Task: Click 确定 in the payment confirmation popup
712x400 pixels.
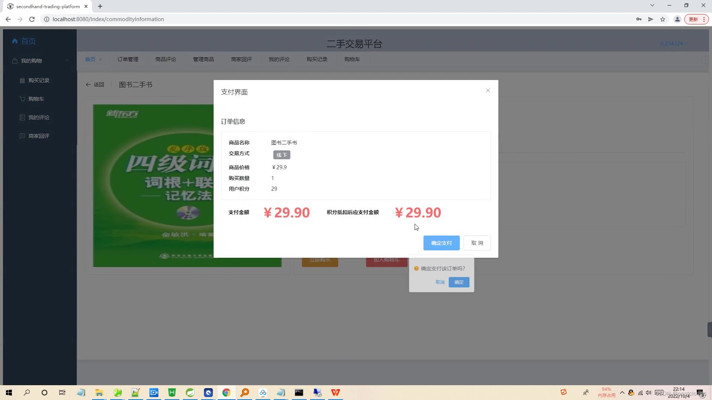Action: pyautogui.click(x=458, y=282)
